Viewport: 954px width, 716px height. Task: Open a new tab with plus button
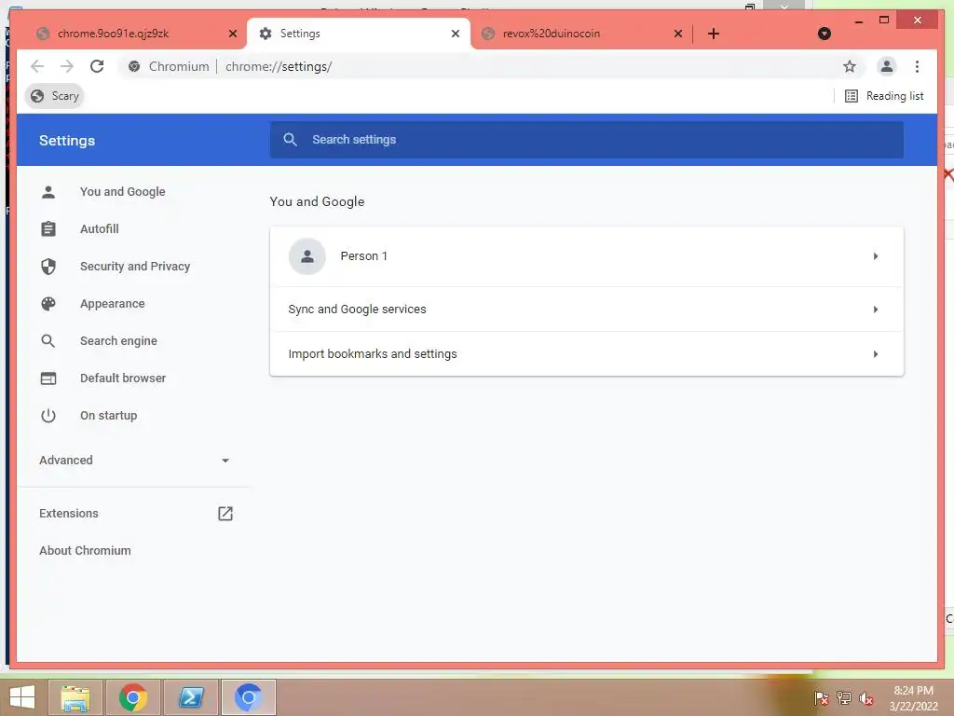pyautogui.click(x=714, y=34)
